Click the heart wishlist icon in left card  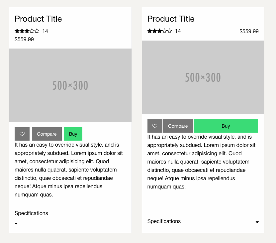click(22, 134)
